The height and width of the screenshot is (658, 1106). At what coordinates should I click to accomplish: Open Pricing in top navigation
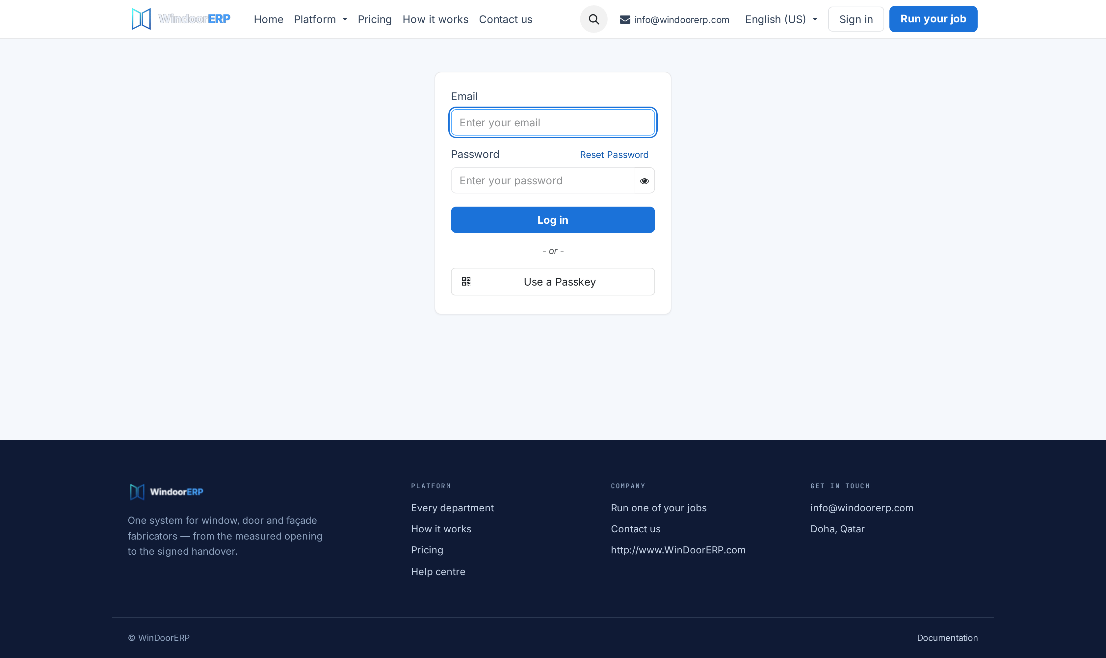375,19
